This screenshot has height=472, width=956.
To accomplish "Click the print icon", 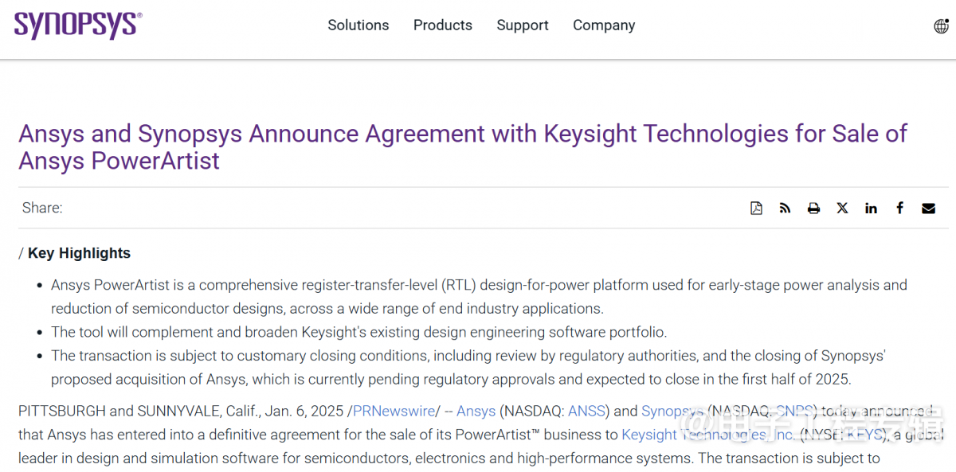I will pyautogui.click(x=813, y=208).
